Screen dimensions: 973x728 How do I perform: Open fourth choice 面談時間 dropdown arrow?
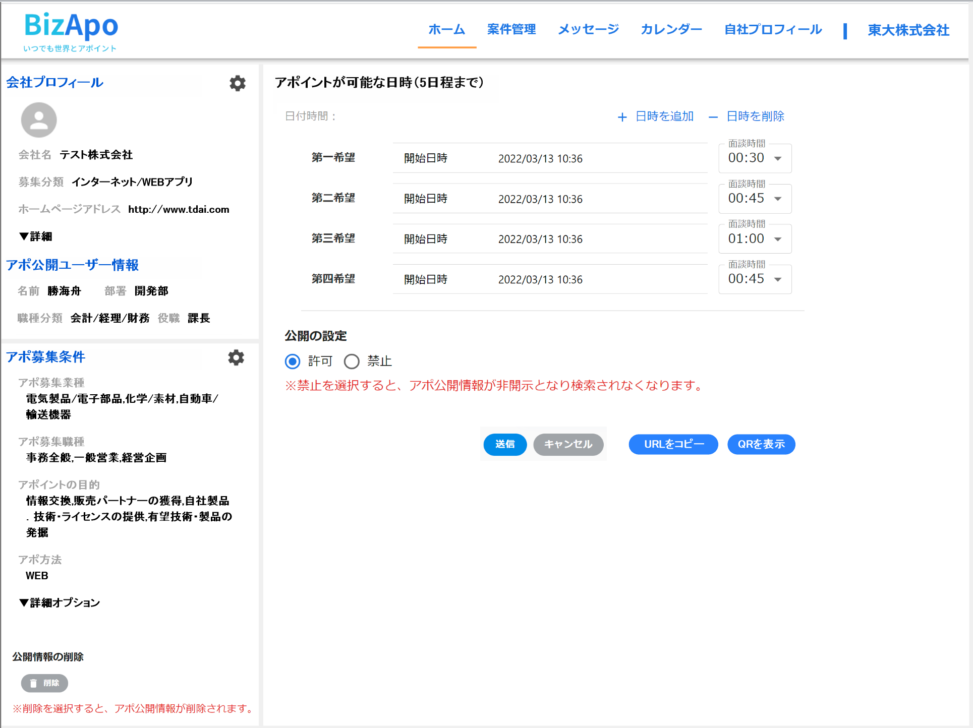point(778,279)
